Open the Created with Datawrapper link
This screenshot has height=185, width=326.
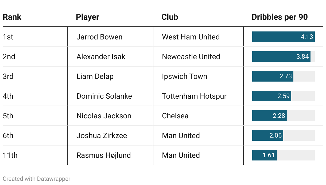pyautogui.click(x=37, y=179)
